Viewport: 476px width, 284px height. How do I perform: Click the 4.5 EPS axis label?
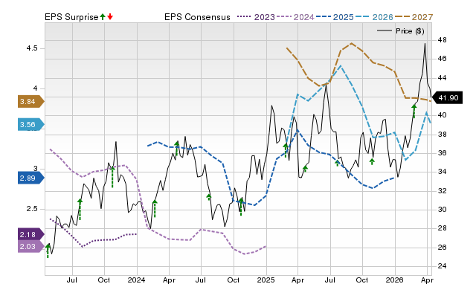pos(32,48)
